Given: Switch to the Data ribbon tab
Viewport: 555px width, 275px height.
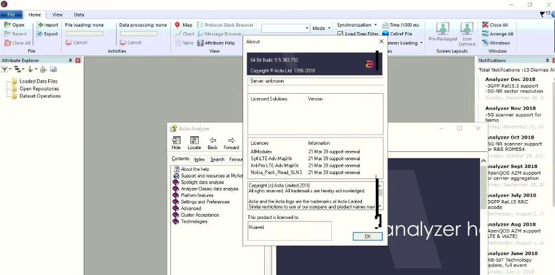Looking at the screenshot, I should pyautogui.click(x=79, y=15).
